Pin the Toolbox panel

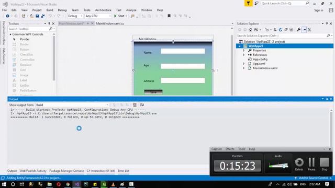[49, 23]
